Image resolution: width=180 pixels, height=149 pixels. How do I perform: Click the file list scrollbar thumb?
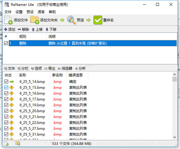(175, 79)
